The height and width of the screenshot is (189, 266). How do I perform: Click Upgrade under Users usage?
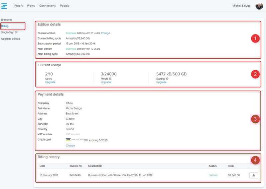coord(50,82)
